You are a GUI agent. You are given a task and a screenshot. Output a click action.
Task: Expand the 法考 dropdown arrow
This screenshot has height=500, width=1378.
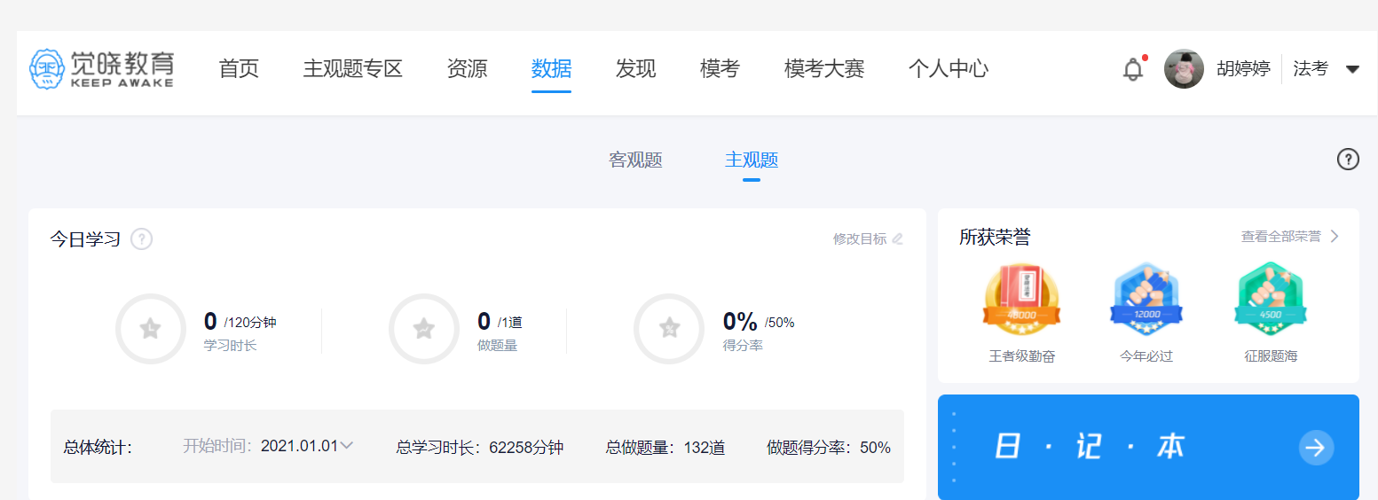(1352, 69)
